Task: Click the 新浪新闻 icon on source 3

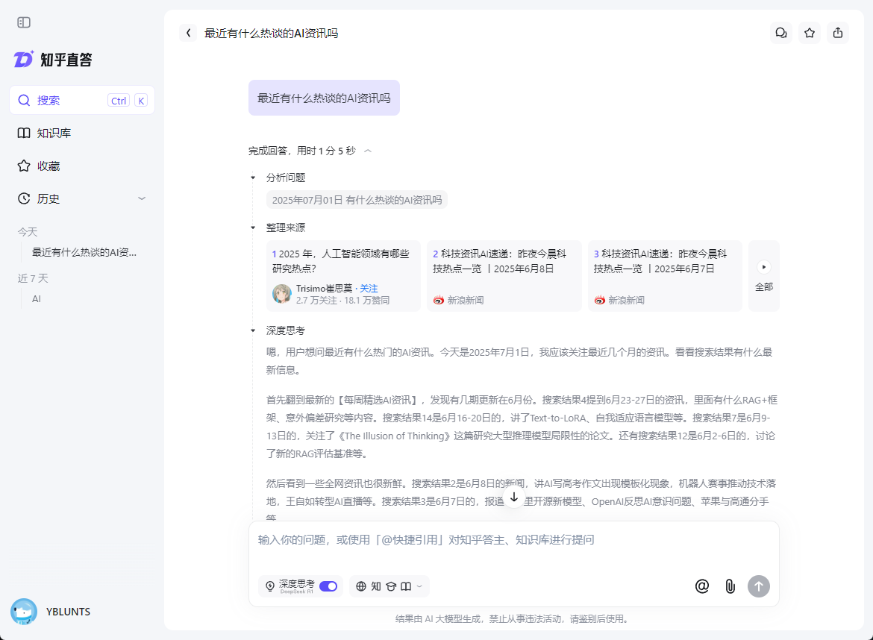Action: [600, 300]
